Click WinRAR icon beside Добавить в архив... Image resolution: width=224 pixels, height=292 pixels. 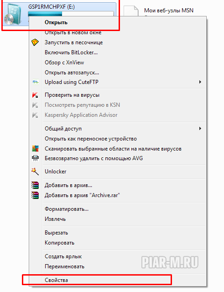point(35,185)
